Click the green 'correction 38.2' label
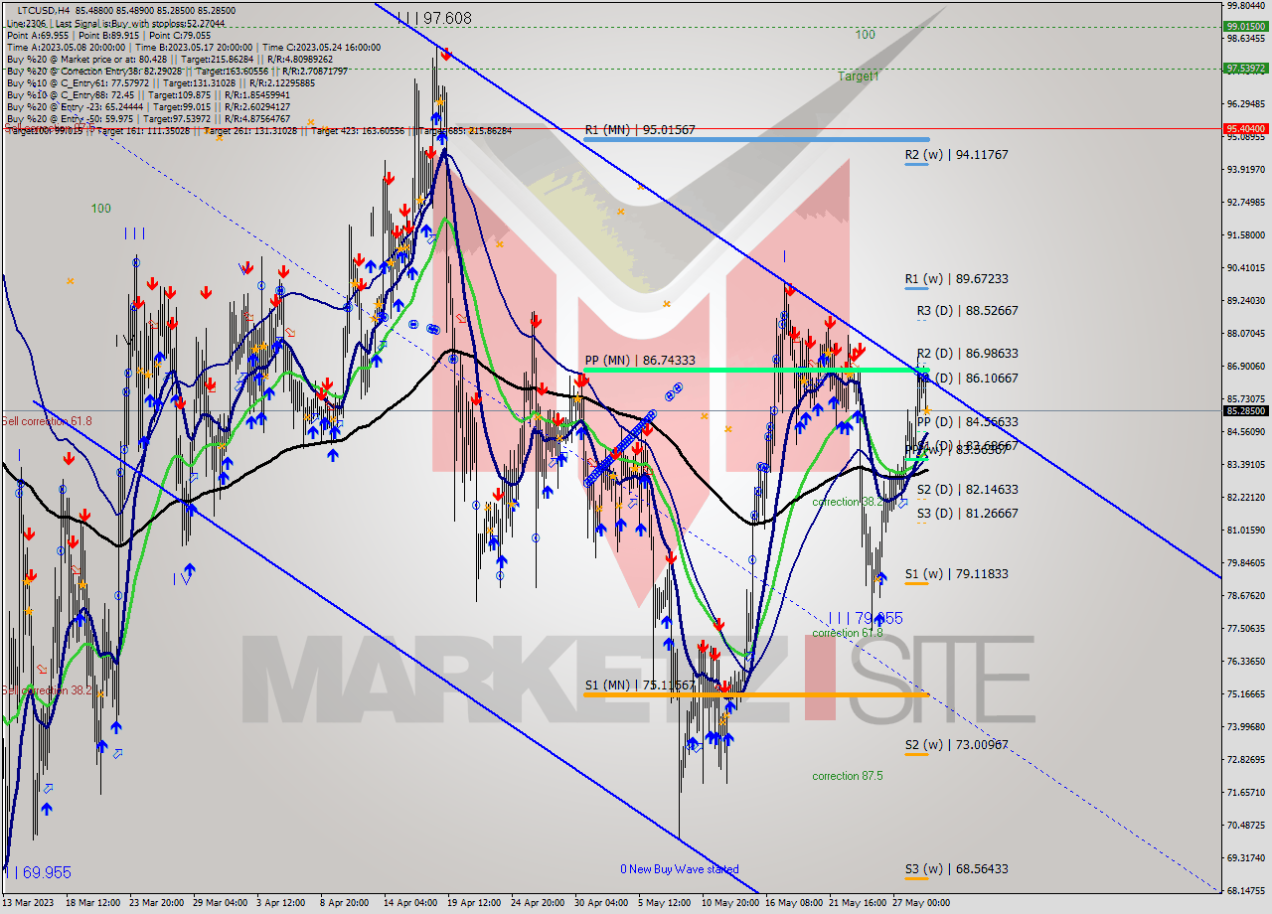1272x914 pixels. pyautogui.click(x=847, y=502)
